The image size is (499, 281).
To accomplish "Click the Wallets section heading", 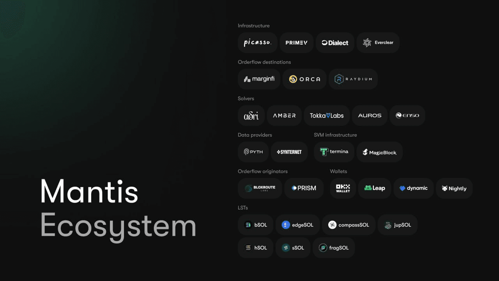I will (x=338, y=171).
